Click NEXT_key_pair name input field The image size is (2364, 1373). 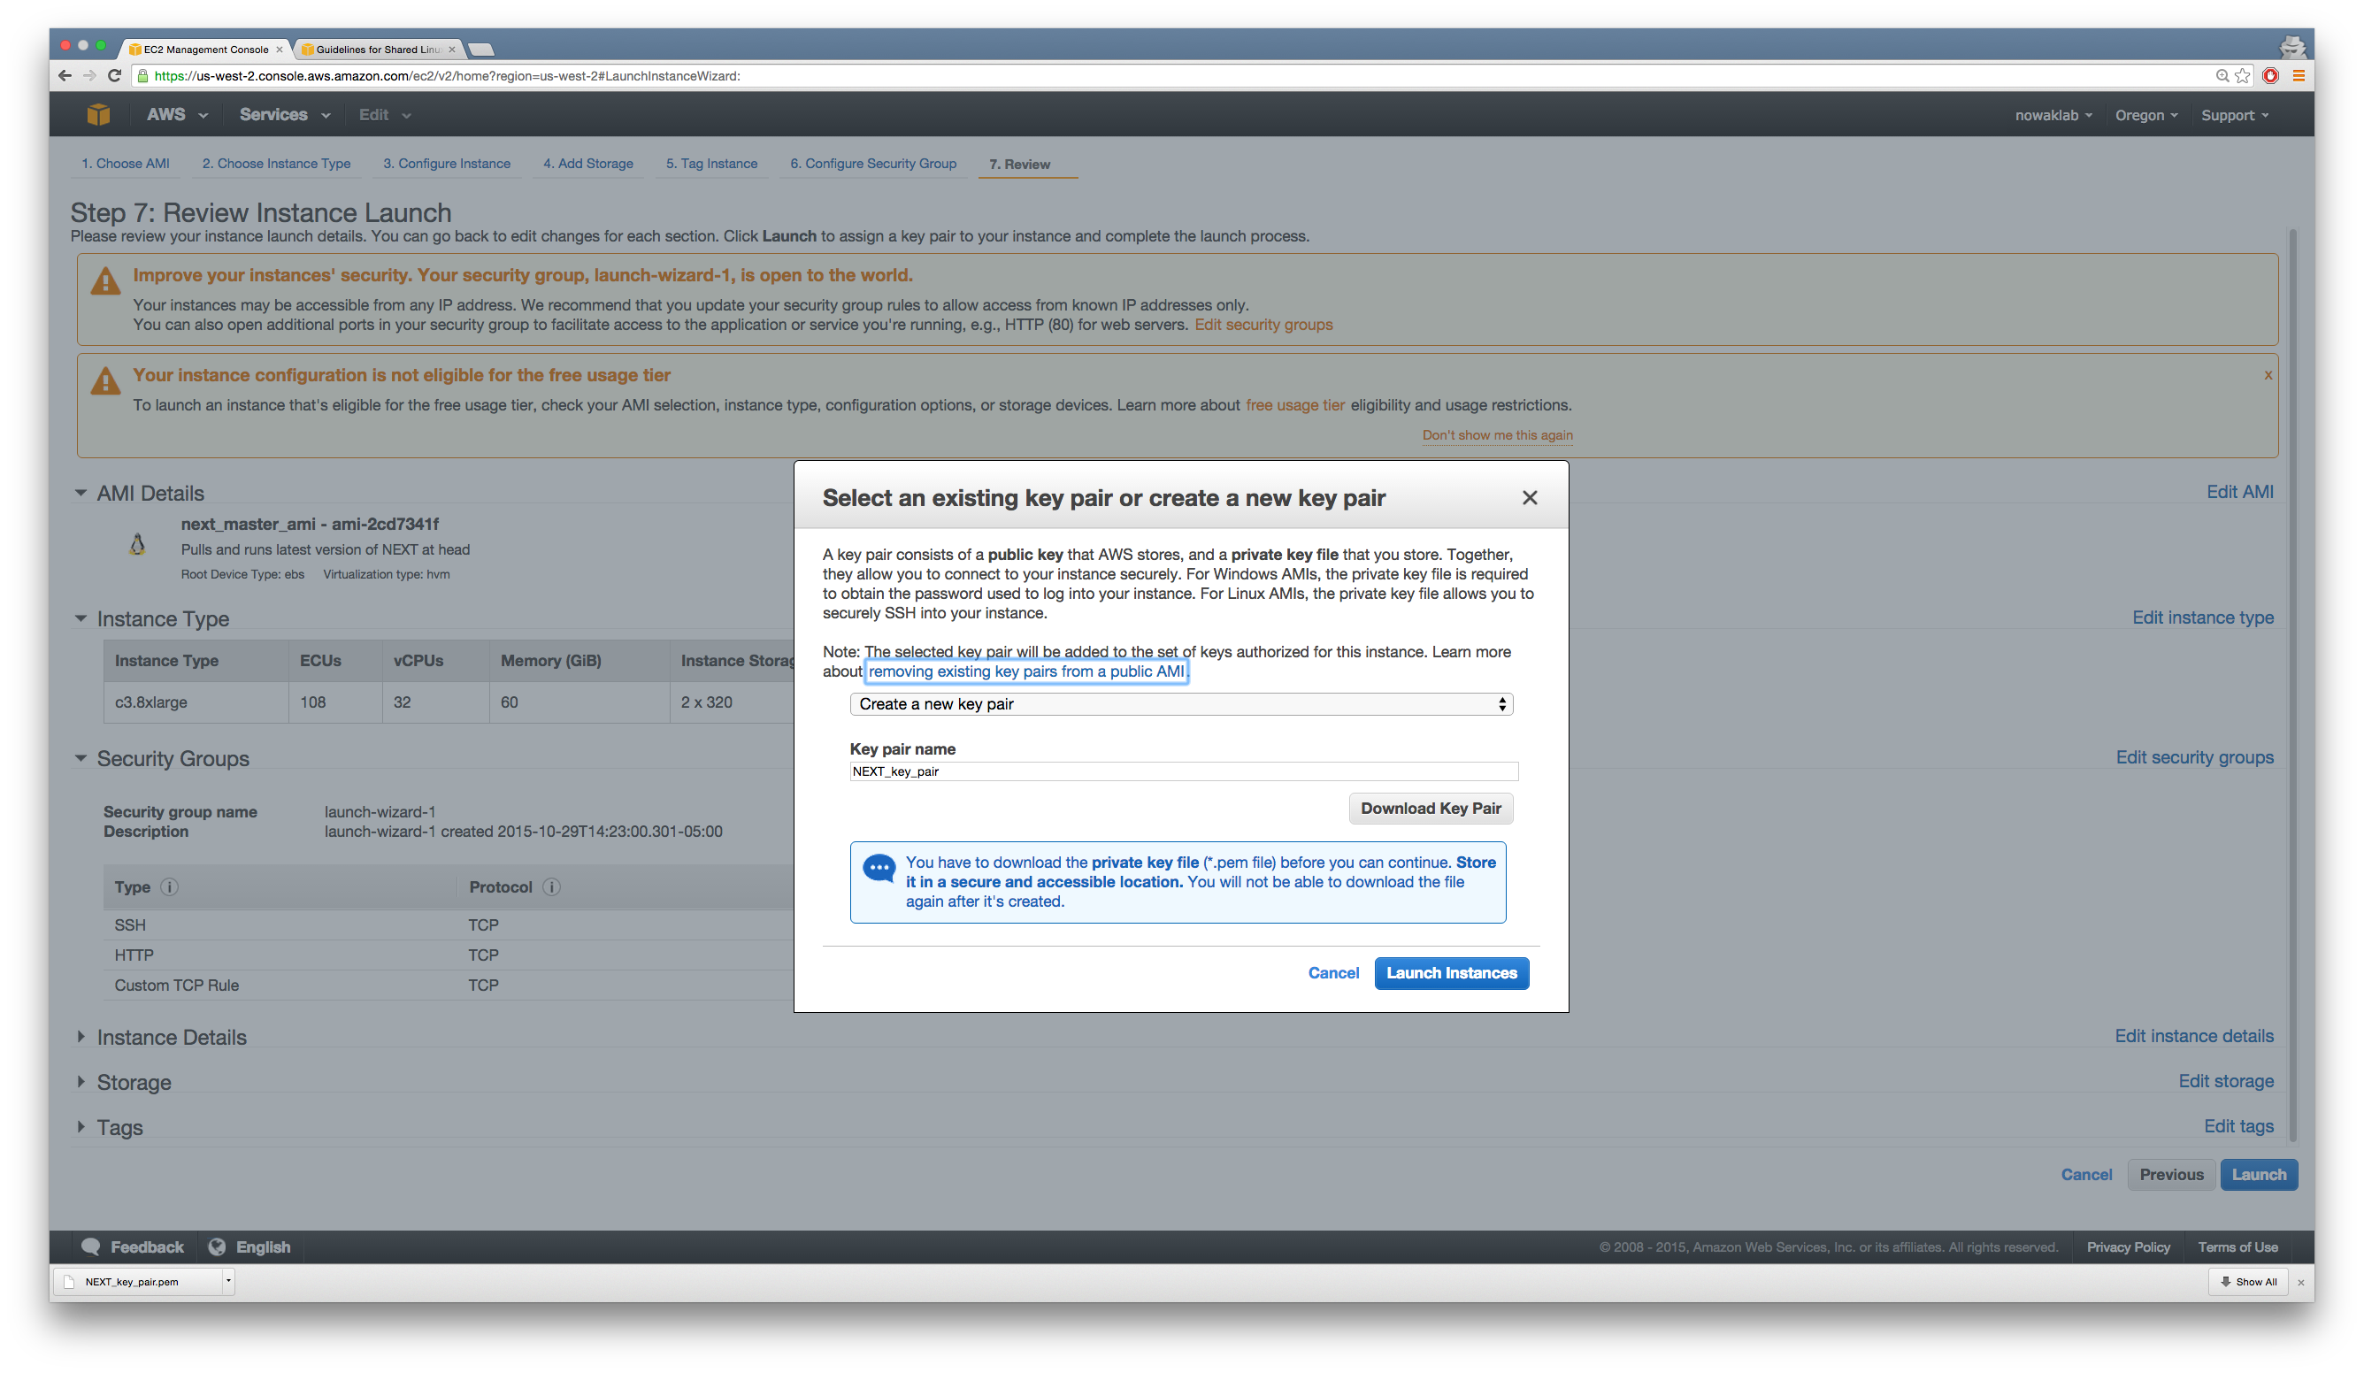[x=1181, y=771]
